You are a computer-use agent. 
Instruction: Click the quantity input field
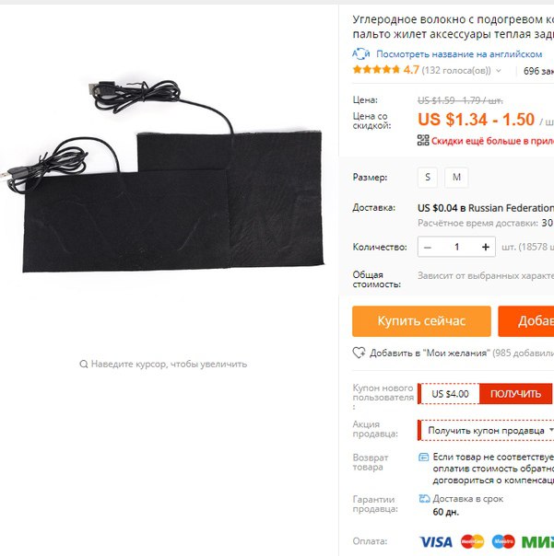click(x=456, y=247)
